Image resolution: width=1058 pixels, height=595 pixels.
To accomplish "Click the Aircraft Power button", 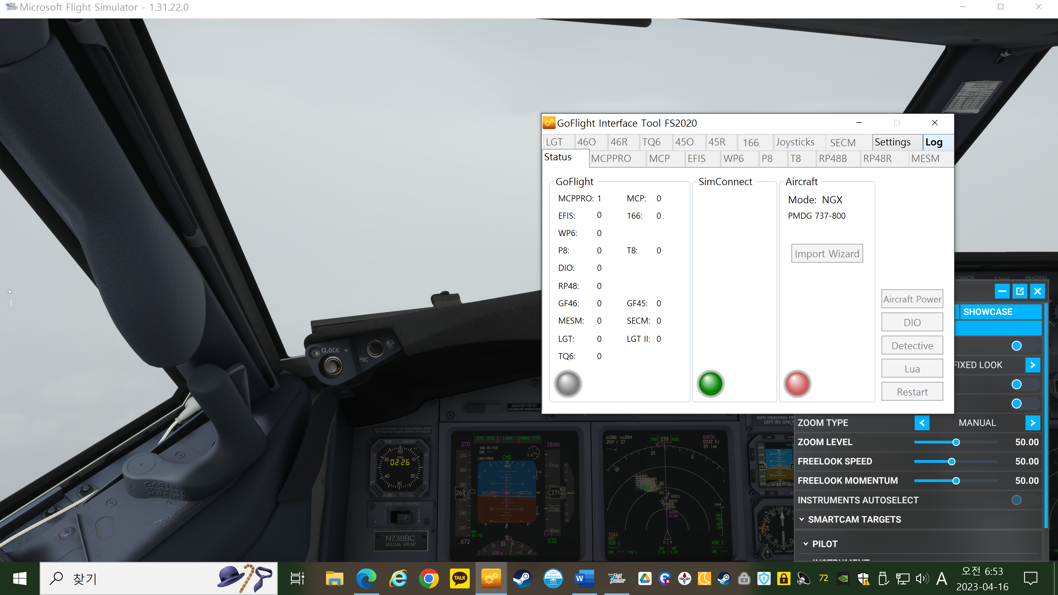I will [x=912, y=299].
